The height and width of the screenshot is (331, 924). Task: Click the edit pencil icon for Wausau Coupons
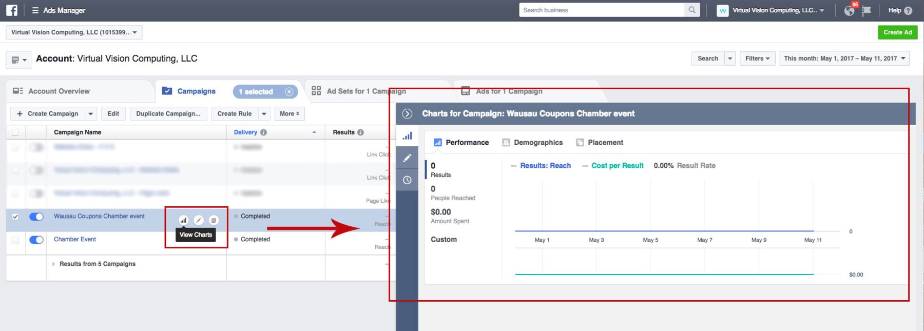[x=199, y=220]
